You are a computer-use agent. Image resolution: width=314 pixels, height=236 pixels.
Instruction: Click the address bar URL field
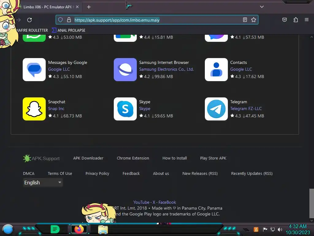tap(157, 20)
